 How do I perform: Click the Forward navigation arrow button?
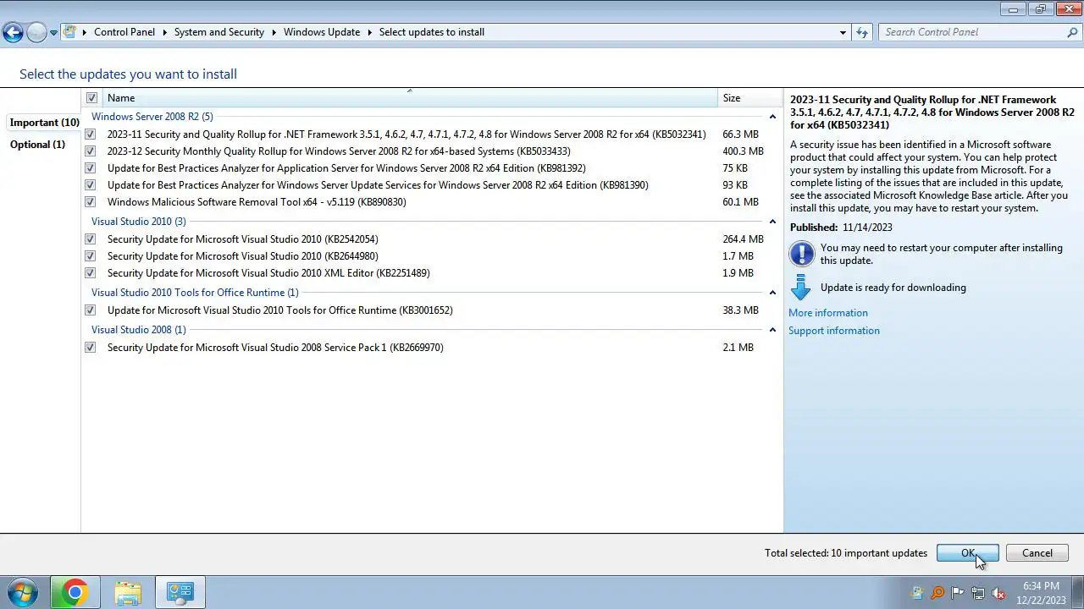[x=36, y=32]
